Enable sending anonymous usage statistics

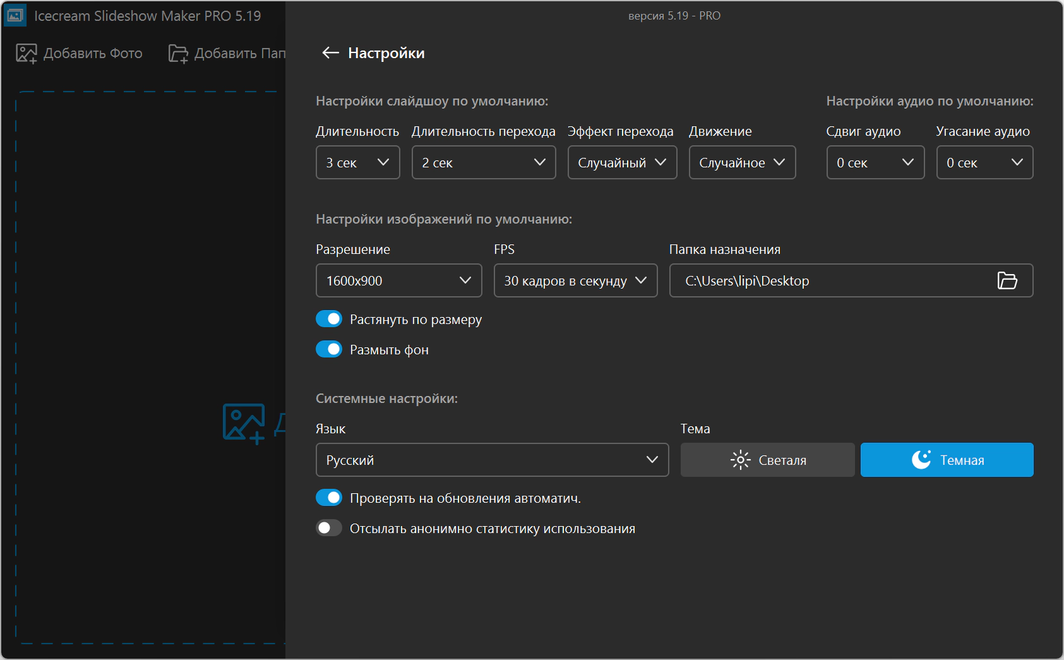click(329, 528)
